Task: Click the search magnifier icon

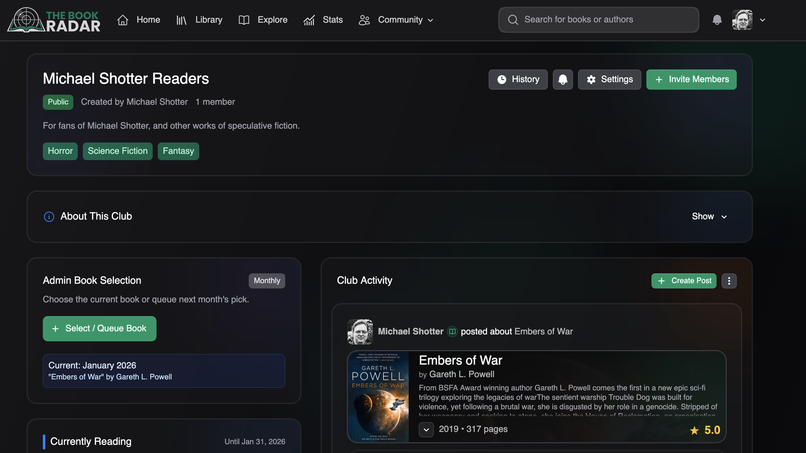Action: tap(513, 20)
